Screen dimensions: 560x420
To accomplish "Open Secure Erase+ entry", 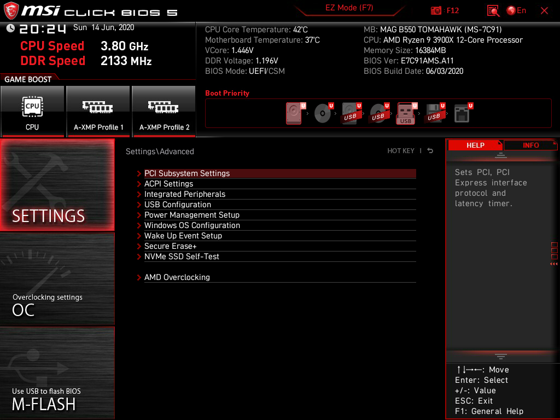I will click(280, 246).
